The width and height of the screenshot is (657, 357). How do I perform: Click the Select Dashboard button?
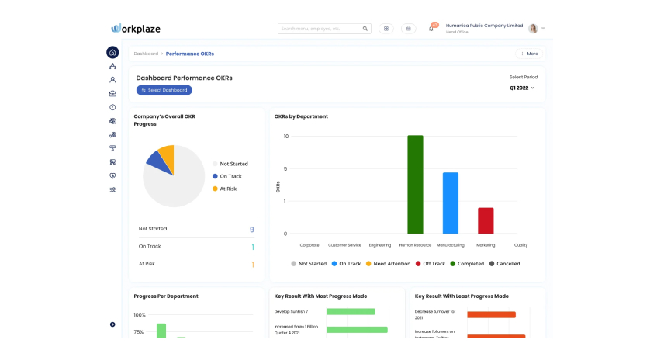[x=164, y=90]
